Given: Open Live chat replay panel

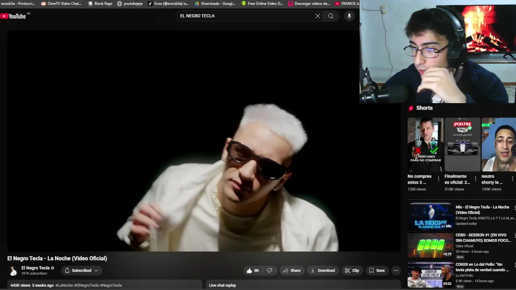Looking at the screenshot, I should click(303, 285).
